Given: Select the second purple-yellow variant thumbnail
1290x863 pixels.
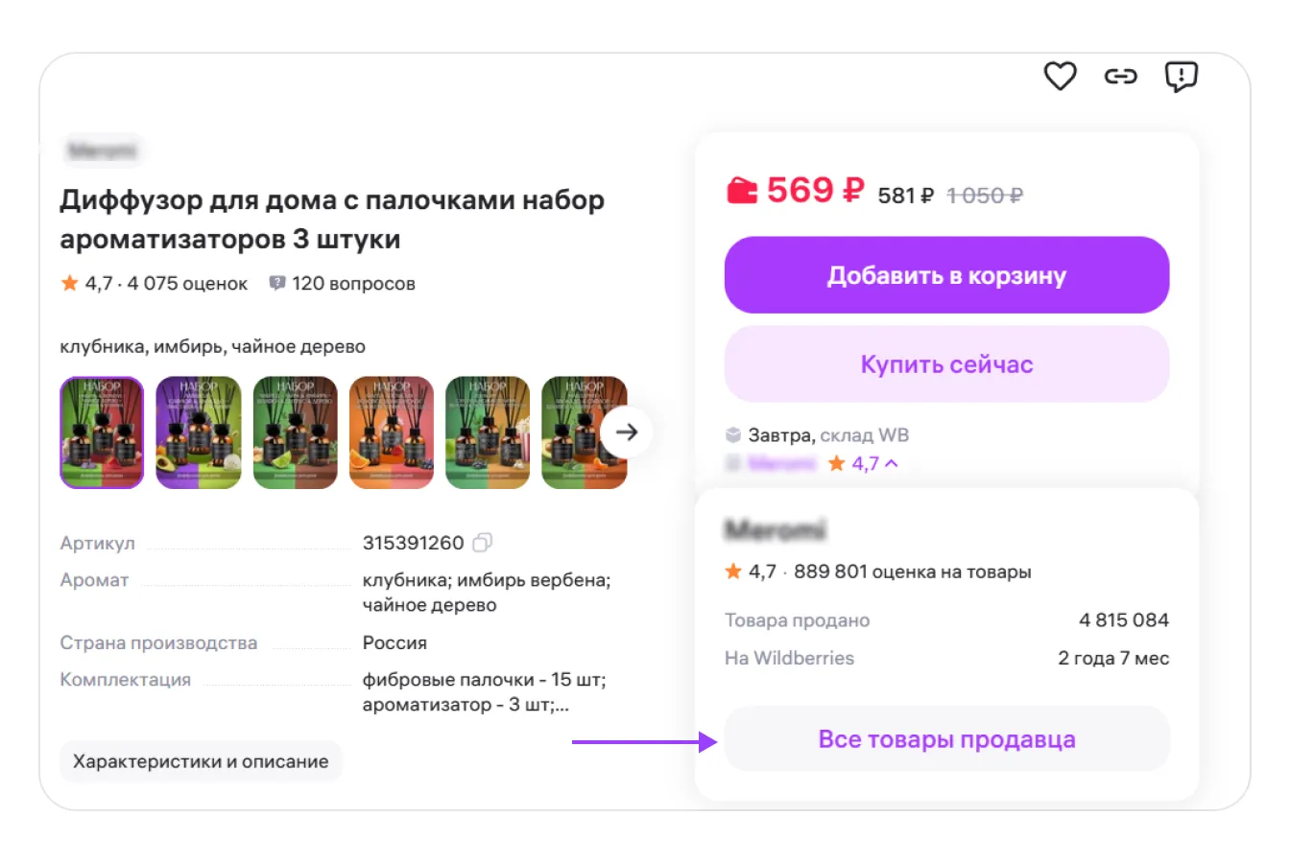Looking at the screenshot, I should point(199,432).
